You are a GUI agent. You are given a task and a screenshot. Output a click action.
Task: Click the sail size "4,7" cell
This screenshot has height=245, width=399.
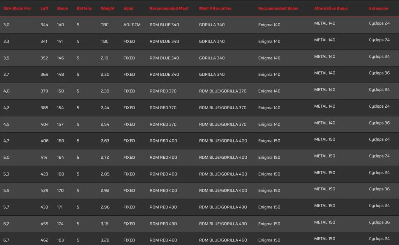(x=6, y=140)
